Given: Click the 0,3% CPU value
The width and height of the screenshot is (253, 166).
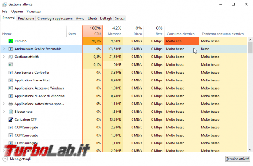Looking at the screenshot, I should (97, 57).
